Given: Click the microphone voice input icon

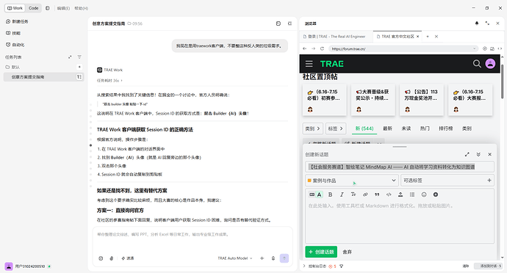Looking at the screenshot, I should click(x=273, y=258).
